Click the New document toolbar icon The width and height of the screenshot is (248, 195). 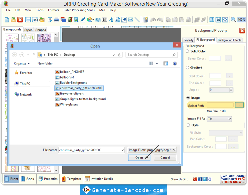click(x=7, y=20)
